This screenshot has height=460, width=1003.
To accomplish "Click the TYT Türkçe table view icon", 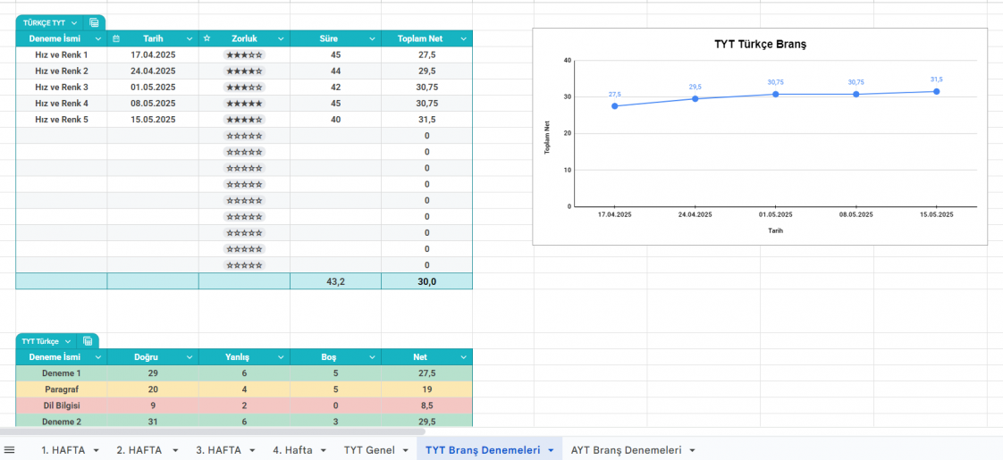I will (88, 341).
